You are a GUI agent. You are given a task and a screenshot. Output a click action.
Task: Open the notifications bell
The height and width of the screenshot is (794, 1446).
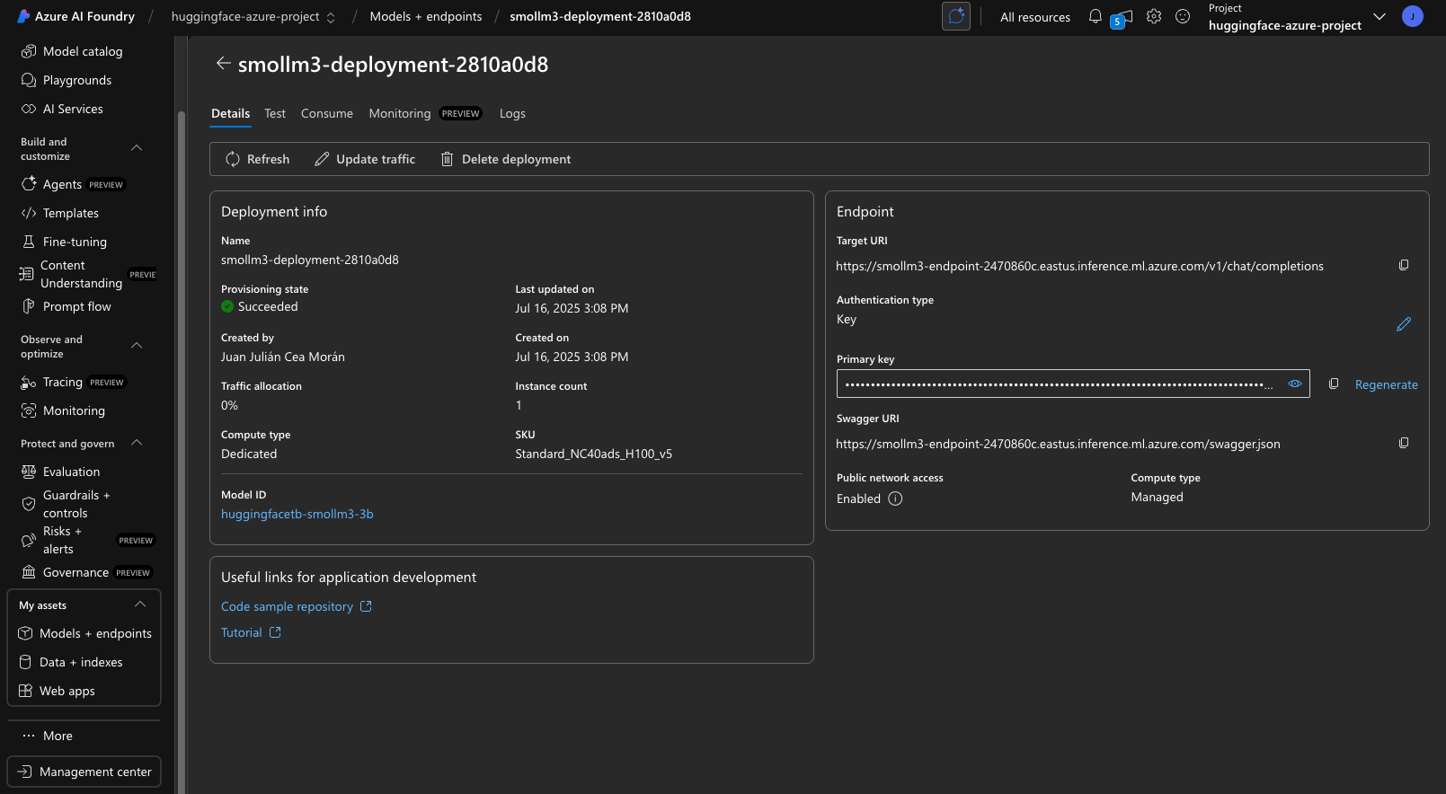(1095, 16)
